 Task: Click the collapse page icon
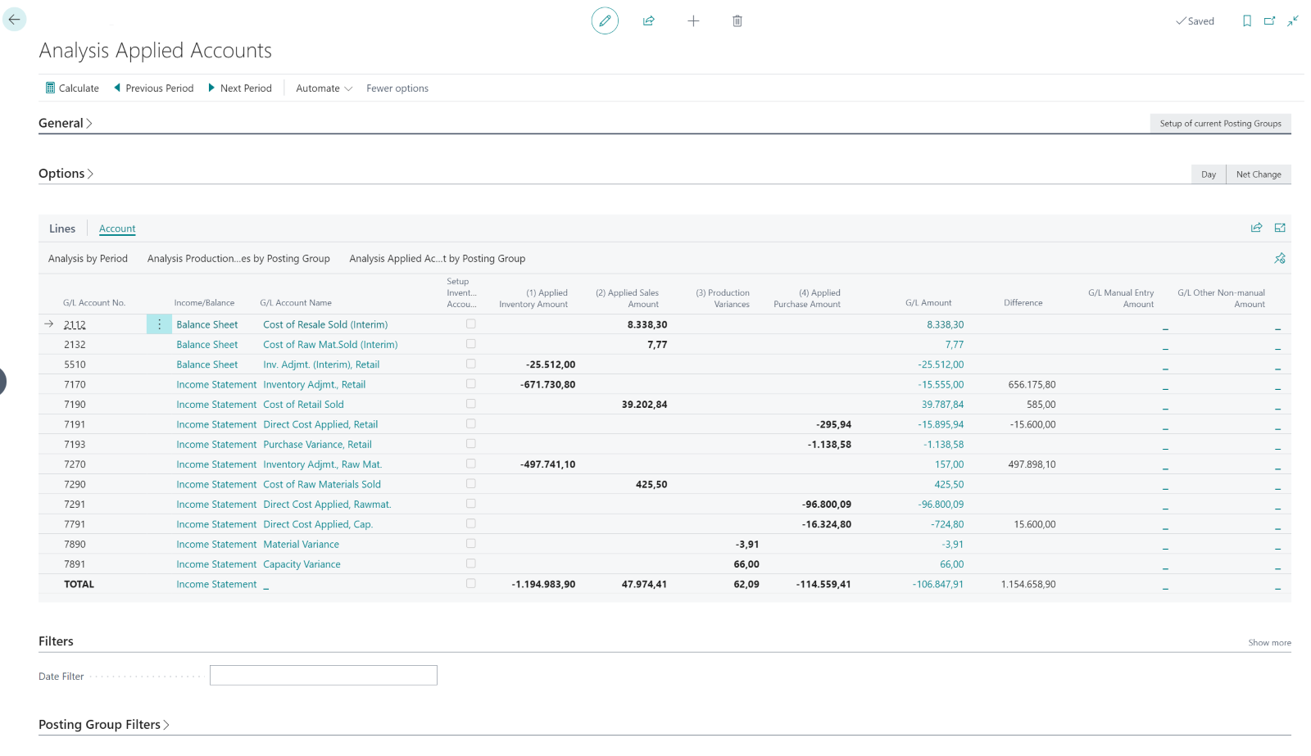[1293, 21]
